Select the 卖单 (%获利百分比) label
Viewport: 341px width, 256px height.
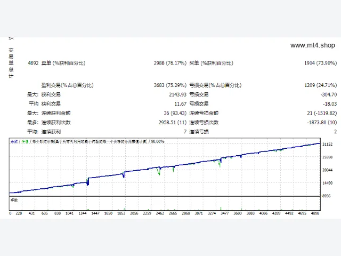coord(63,63)
